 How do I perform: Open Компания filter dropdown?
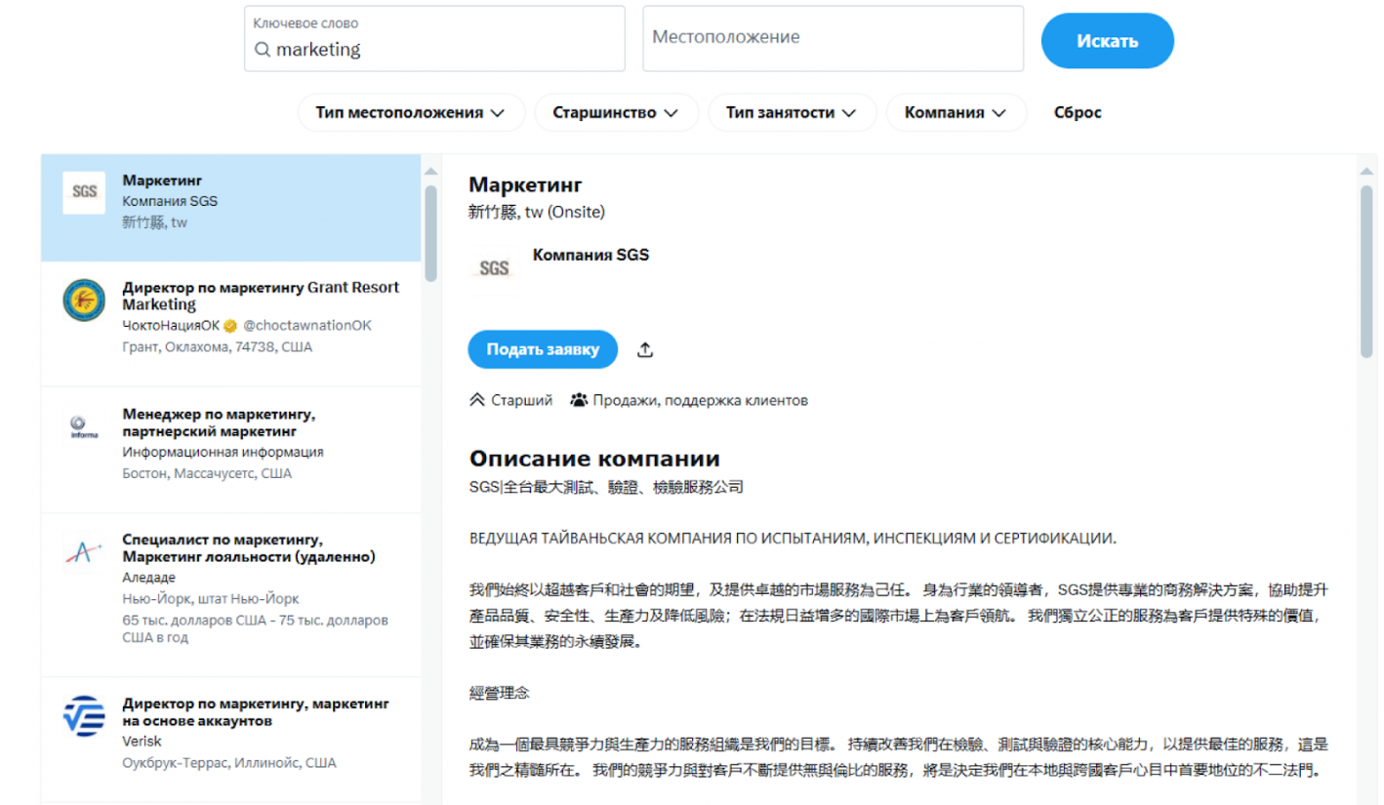956,112
